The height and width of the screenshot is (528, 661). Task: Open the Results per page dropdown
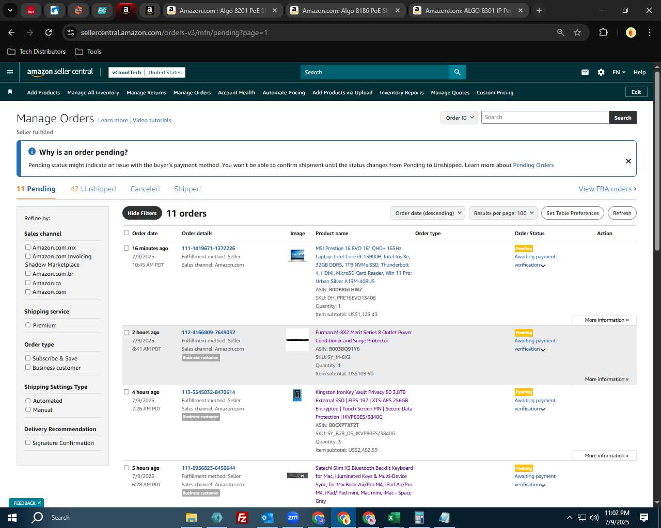click(503, 213)
